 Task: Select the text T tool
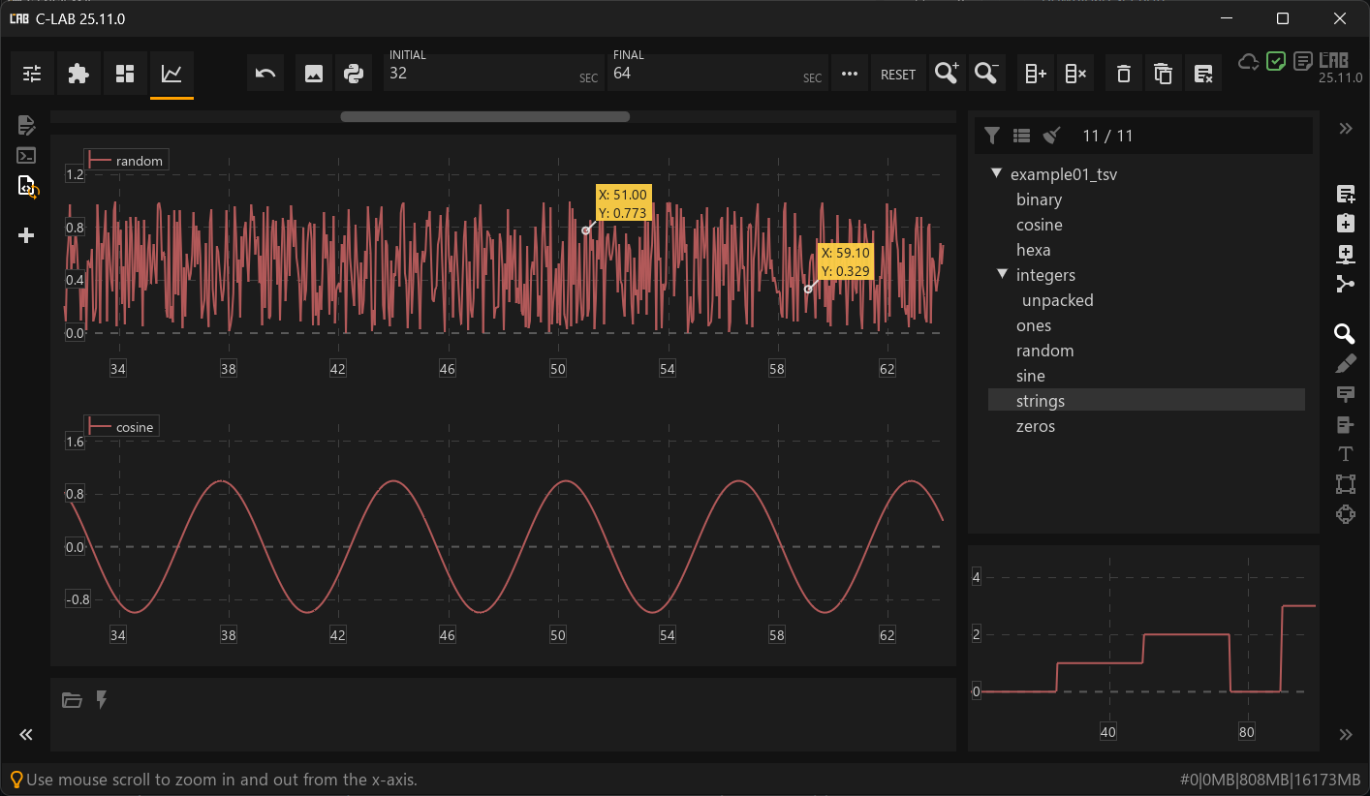[x=1346, y=454]
